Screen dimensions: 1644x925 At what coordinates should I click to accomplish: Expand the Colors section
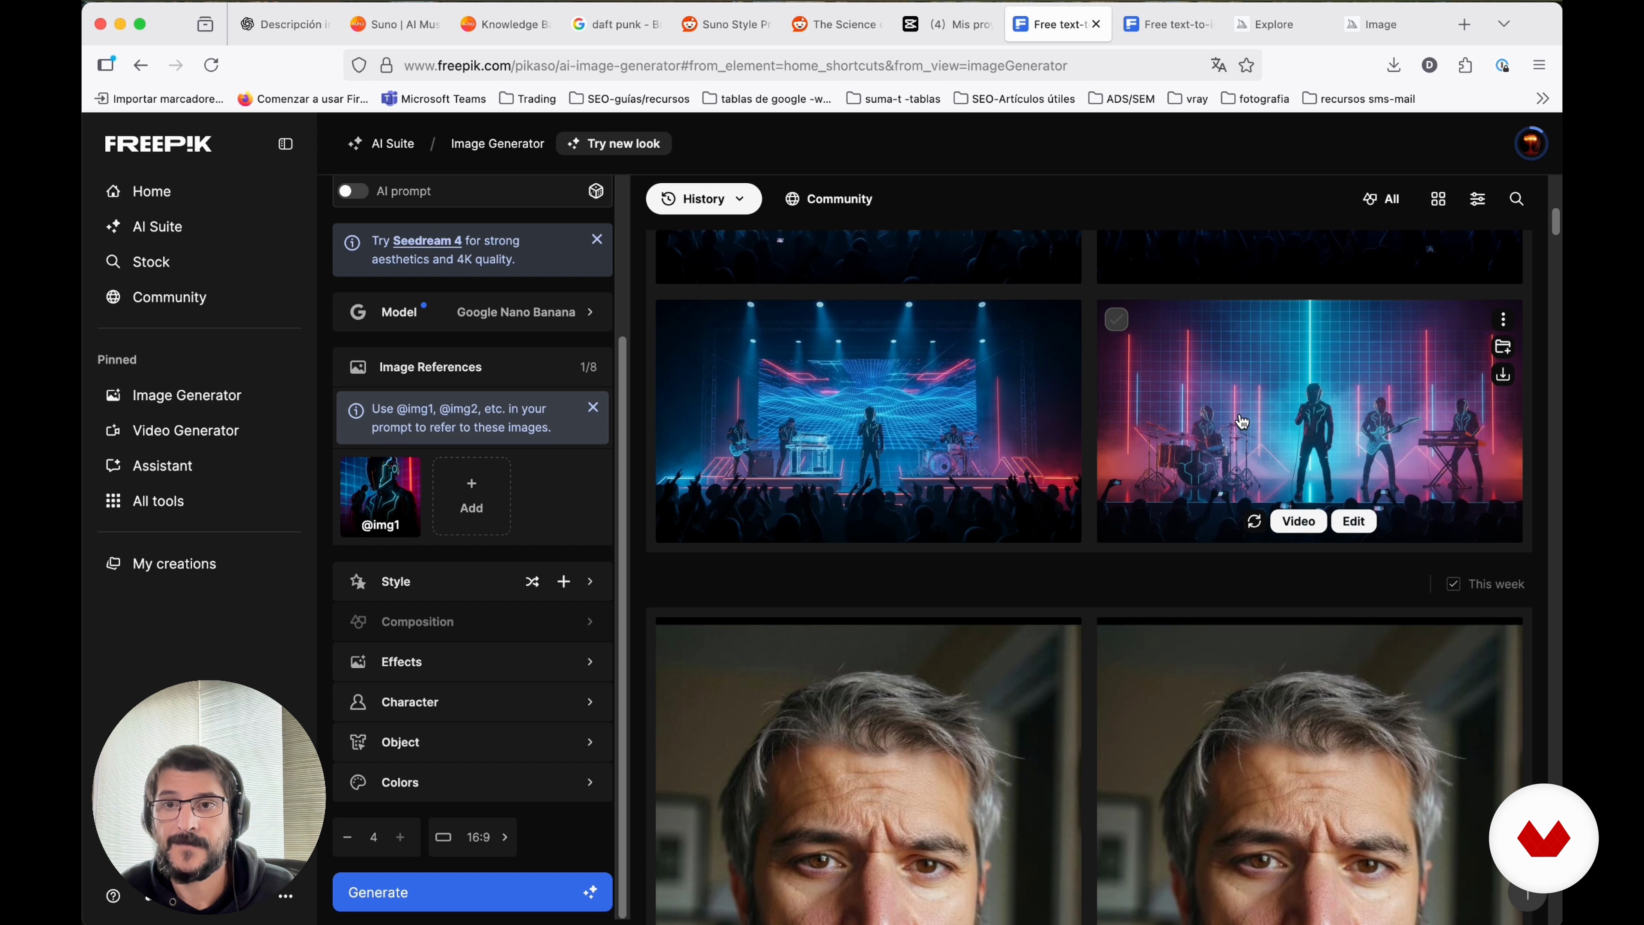(x=472, y=783)
